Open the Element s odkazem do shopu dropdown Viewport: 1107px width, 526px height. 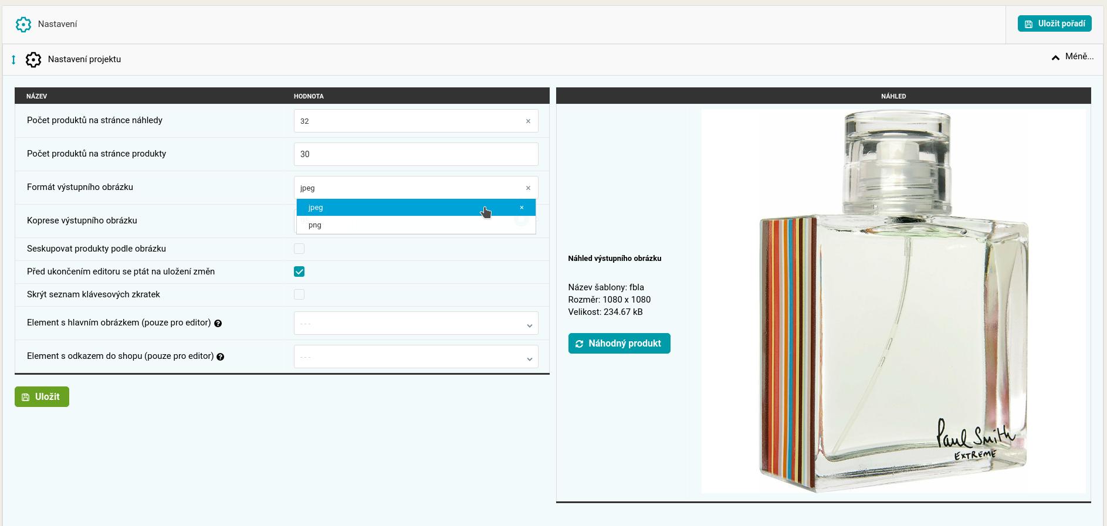click(416, 357)
